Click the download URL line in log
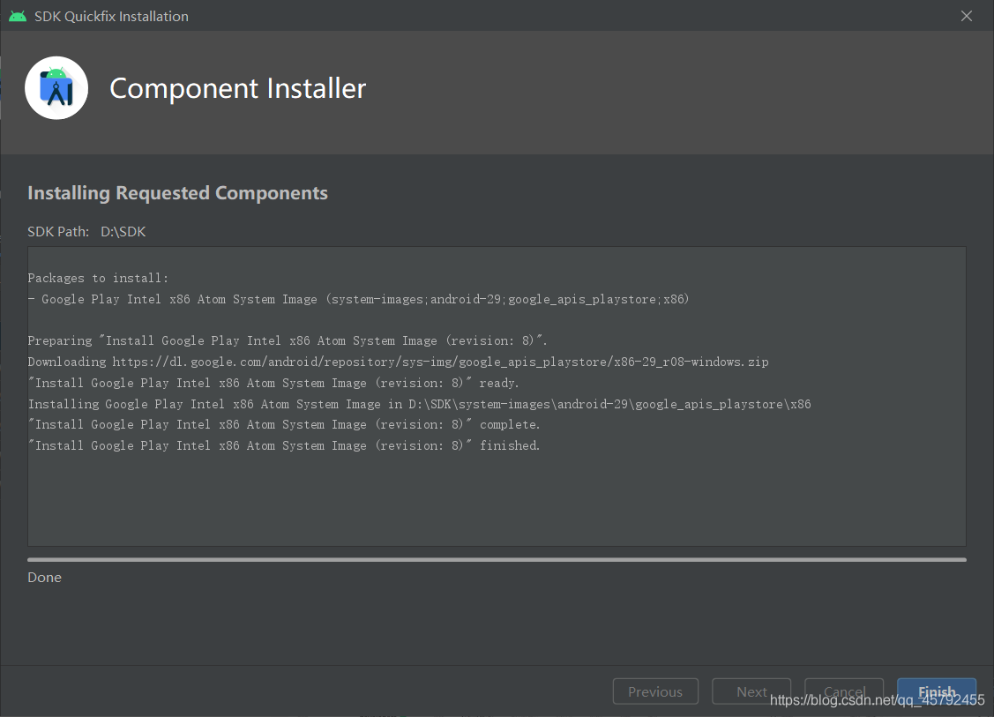Image resolution: width=994 pixels, height=717 pixels. pyautogui.click(x=398, y=362)
